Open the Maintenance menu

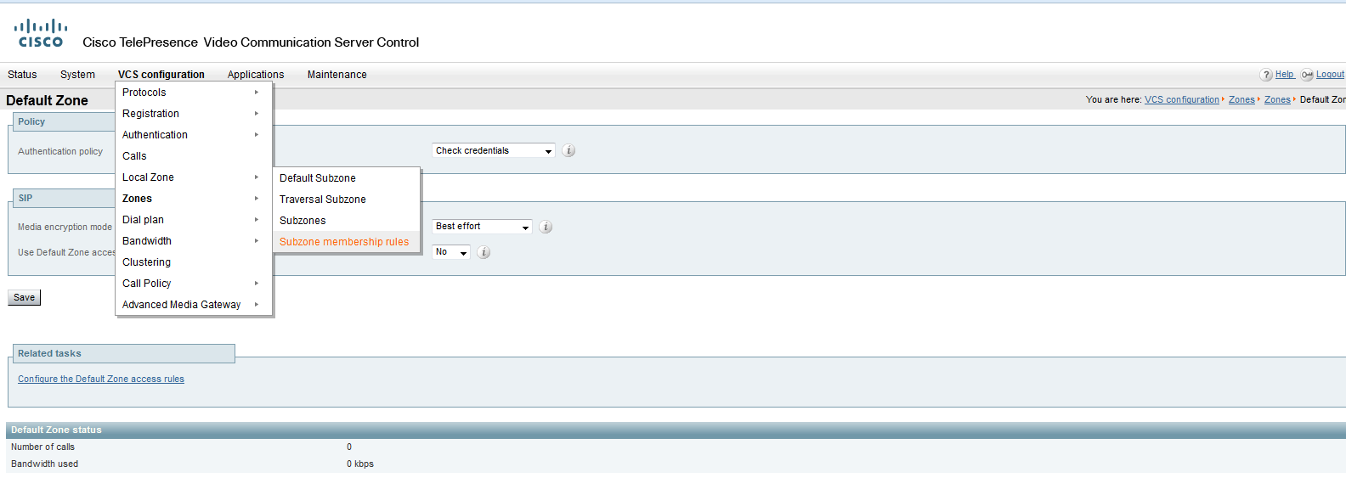(337, 75)
